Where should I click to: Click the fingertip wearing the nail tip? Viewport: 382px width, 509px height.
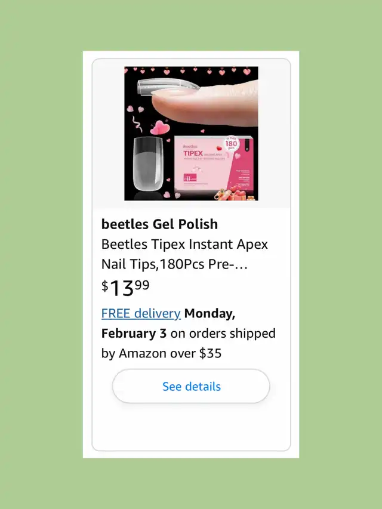coord(205,104)
